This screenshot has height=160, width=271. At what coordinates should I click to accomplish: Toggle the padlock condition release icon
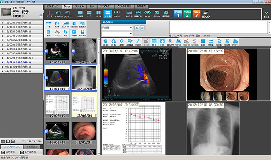tap(83, 33)
